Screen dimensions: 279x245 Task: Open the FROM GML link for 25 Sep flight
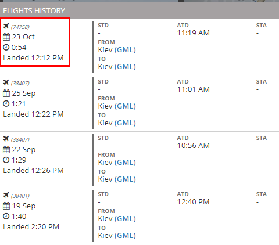tap(125, 106)
